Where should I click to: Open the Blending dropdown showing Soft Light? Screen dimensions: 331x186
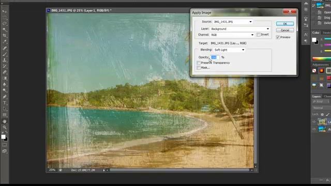229,50
